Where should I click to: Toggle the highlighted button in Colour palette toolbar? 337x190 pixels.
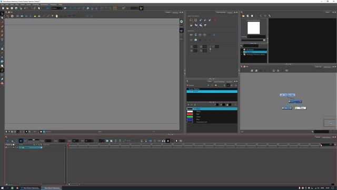pyautogui.click(x=228, y=85)
